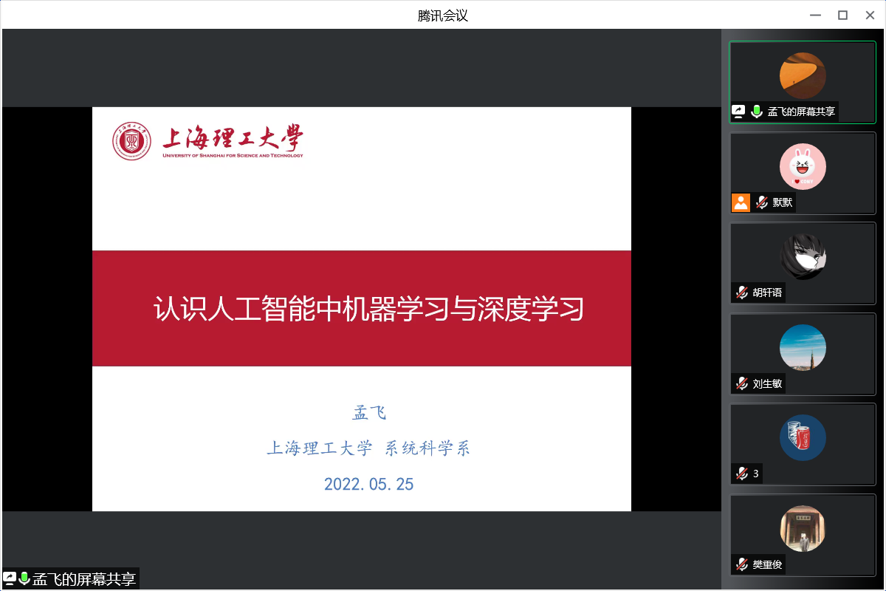886x591 pixels.
Task: Select 樊重俊's avatar photo
Action: (803, 528)
